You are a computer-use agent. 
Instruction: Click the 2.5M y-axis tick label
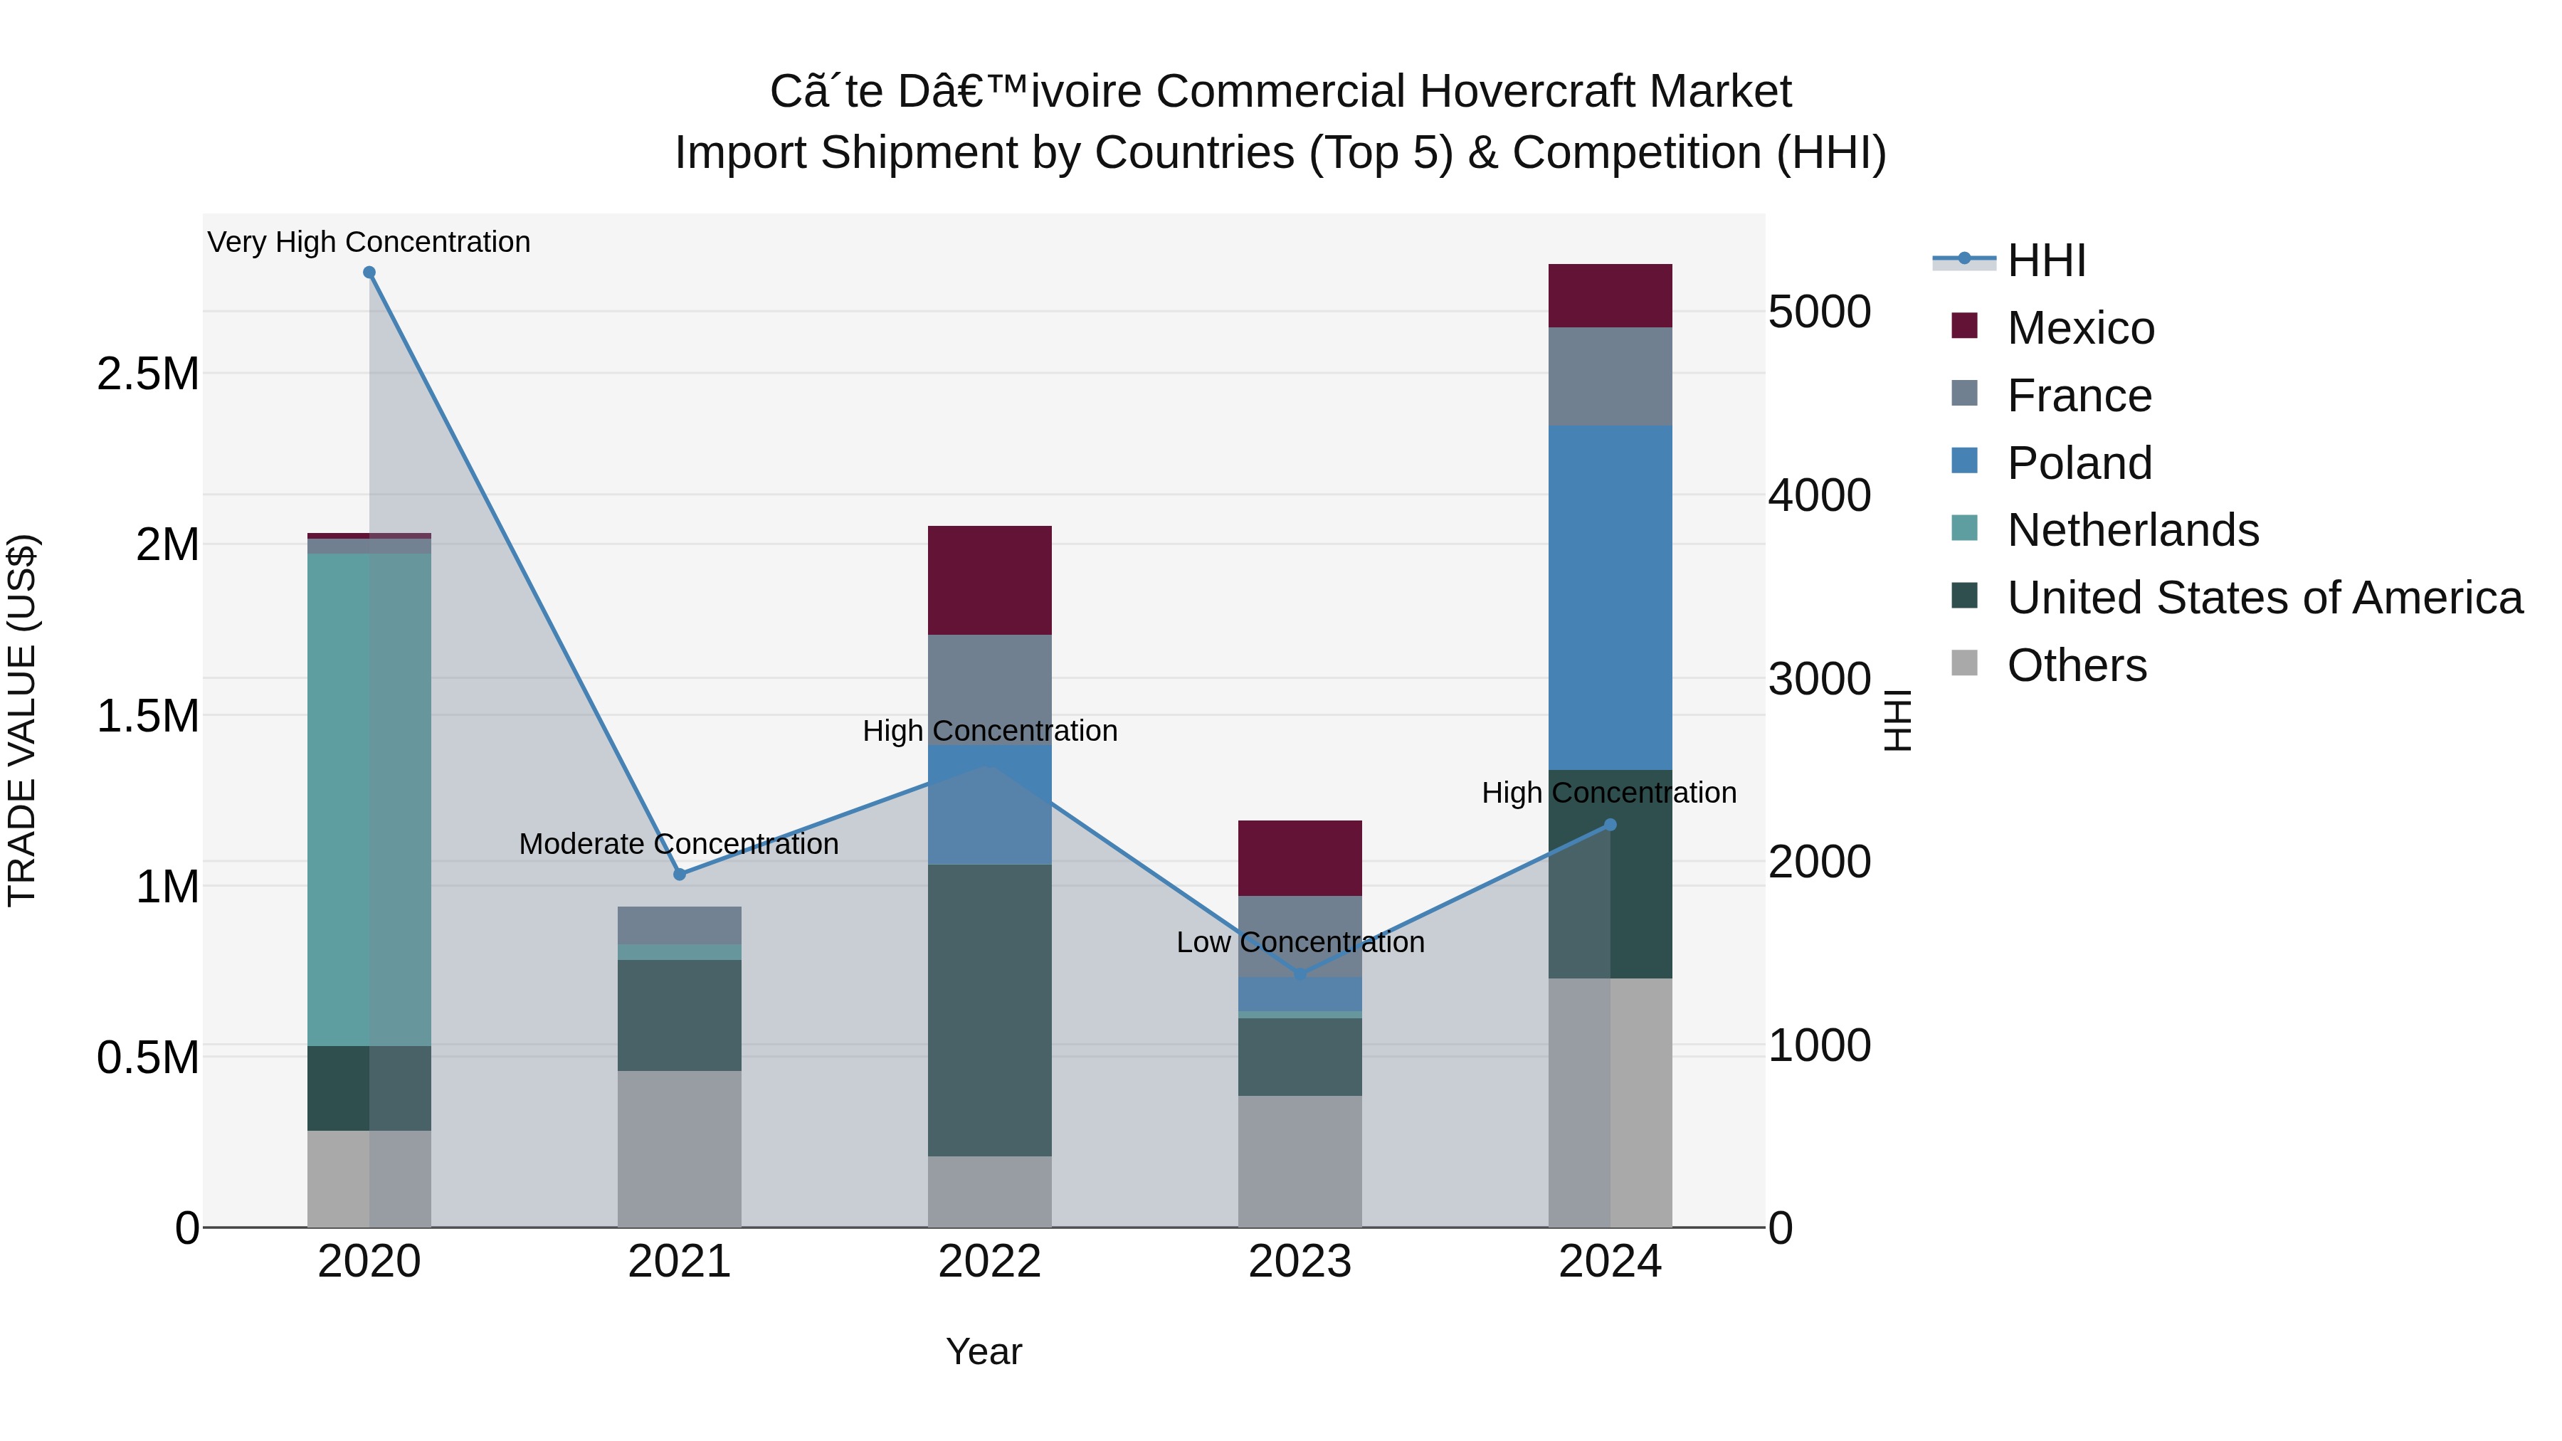[148, 374]
